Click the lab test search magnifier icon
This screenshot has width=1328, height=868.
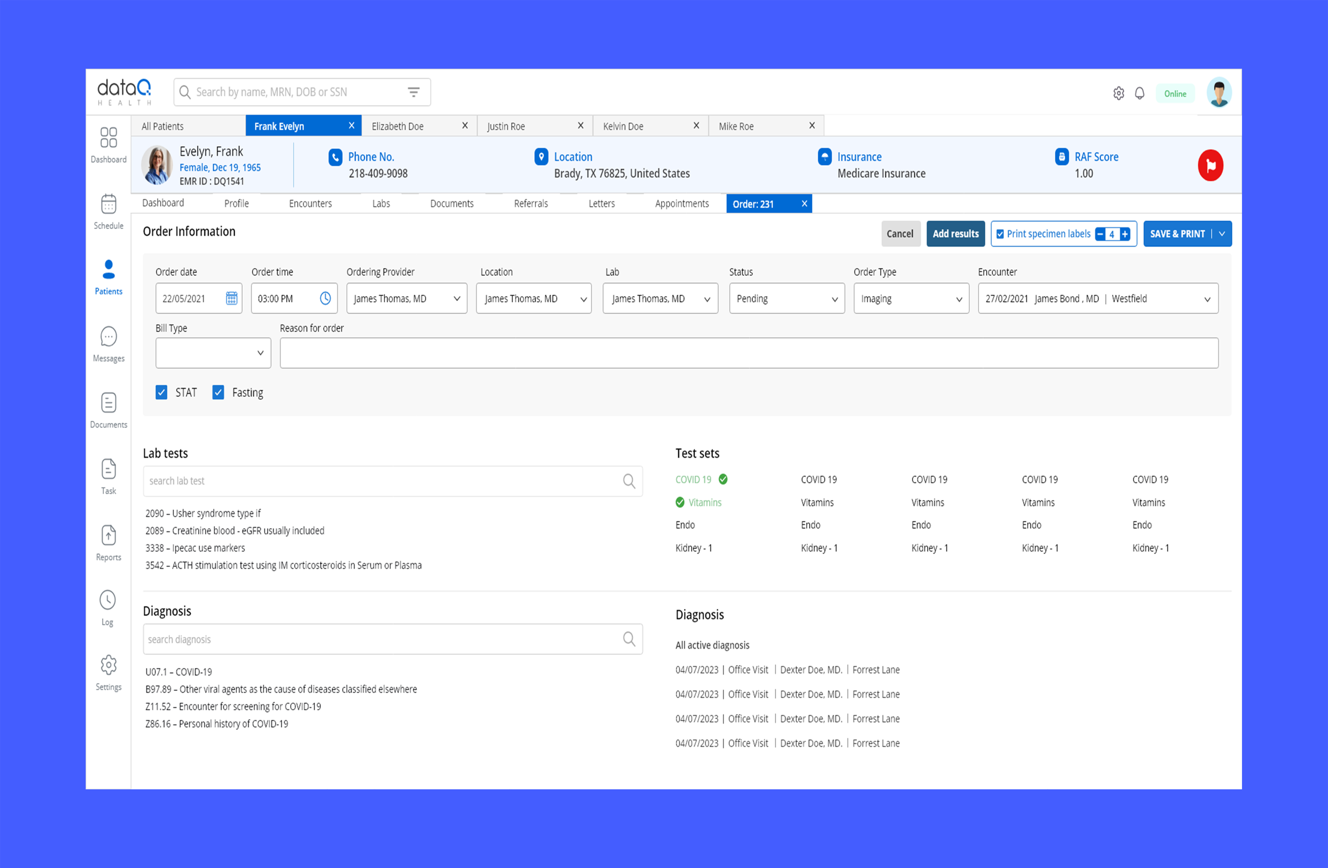pyautogui.click(x=629, y=481)
